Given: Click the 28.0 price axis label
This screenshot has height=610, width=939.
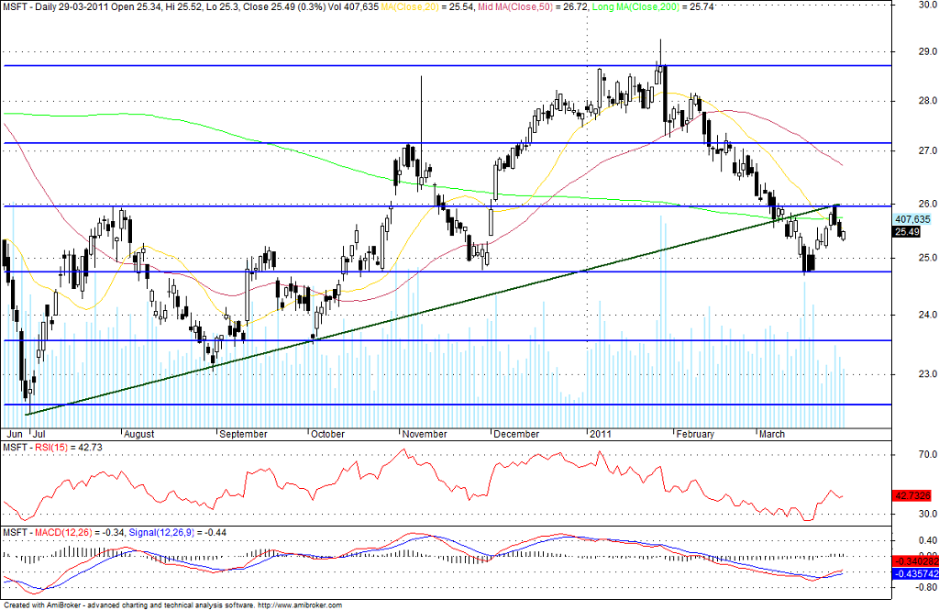Looking at the screenshot, I should 928,101.
